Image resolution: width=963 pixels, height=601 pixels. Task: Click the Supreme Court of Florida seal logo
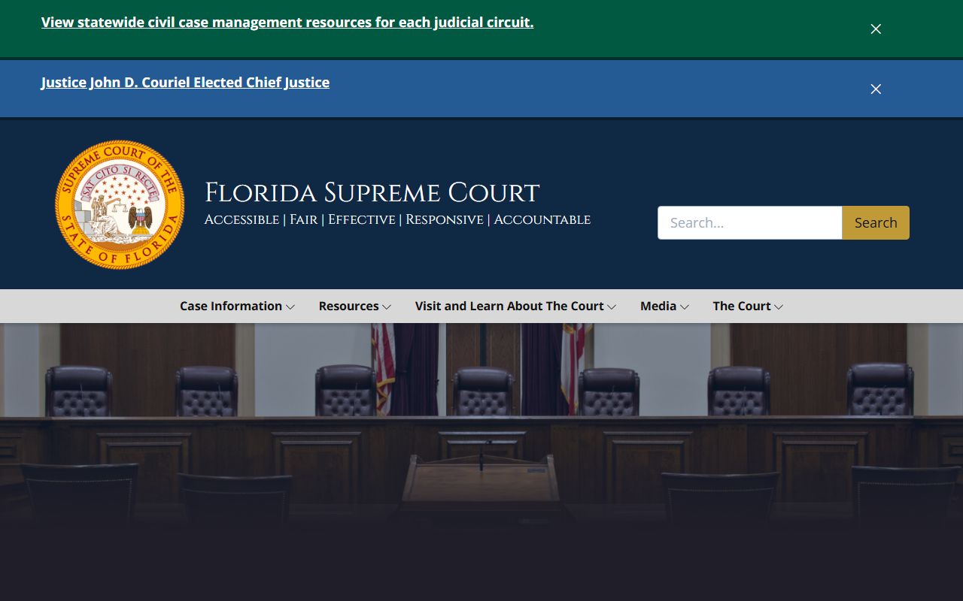120,204
